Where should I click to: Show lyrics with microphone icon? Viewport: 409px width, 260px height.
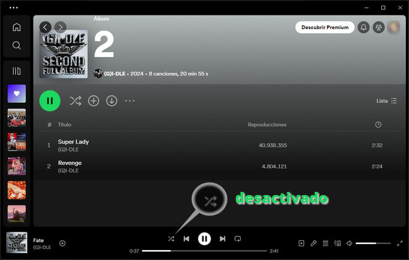313,243
